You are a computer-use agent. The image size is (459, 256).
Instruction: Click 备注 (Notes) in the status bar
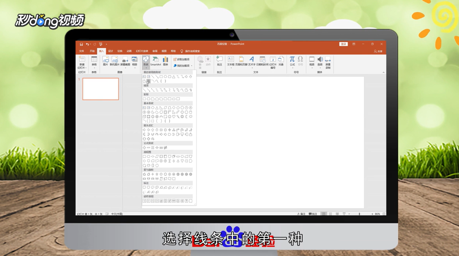point(301,214)
